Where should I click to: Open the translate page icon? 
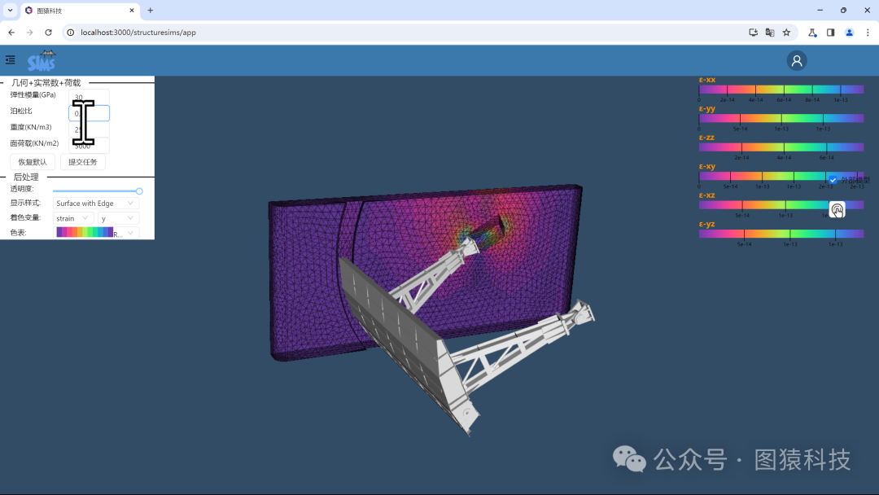770,33
